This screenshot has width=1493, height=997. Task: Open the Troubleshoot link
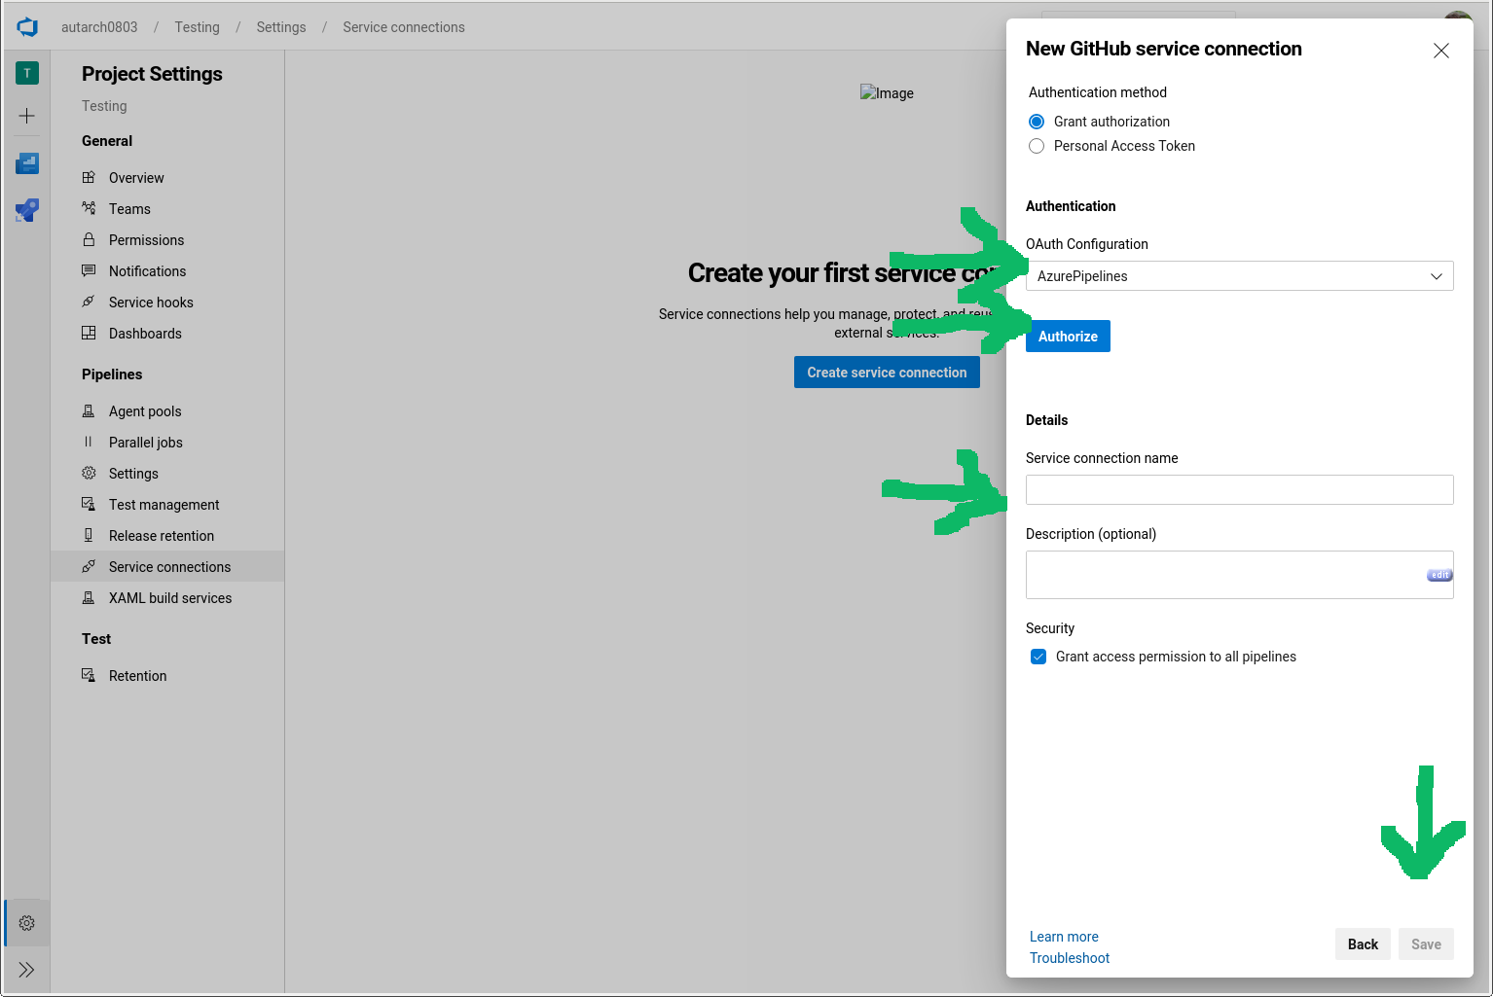point(1070,958)
